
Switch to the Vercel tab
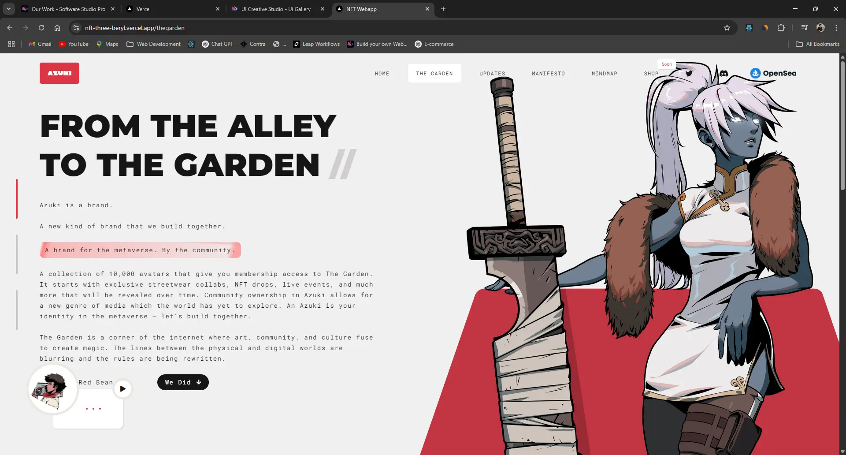172,9
